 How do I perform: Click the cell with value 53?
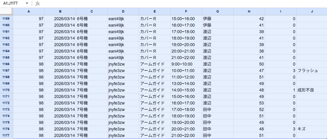point(249,103)
